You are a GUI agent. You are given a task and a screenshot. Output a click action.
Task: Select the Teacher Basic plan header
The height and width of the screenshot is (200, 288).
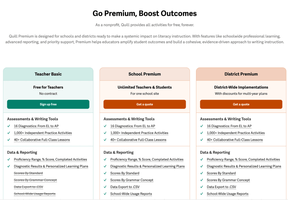[48, 74]
